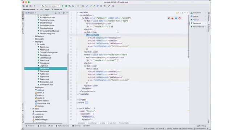The image size is (232, 130).
Task: Click the Git update project arrow
Action: pyautogui.click(x=87, y=6)
